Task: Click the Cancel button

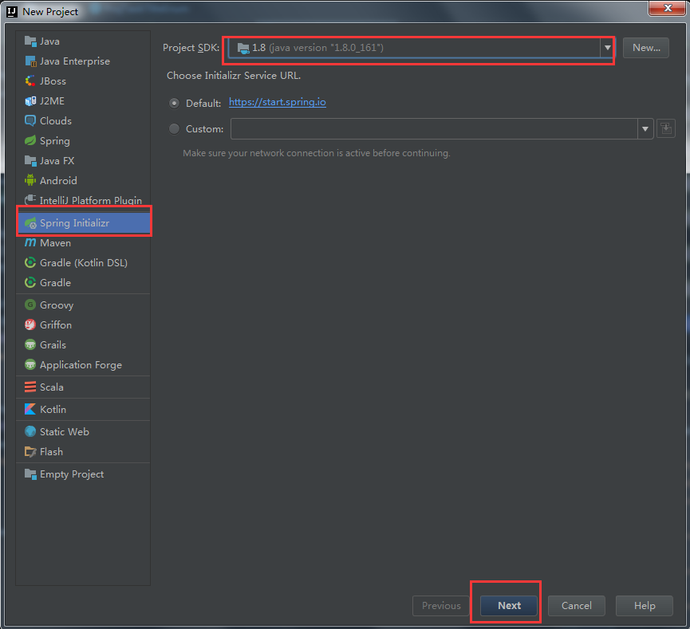Action: pos(577,606)
